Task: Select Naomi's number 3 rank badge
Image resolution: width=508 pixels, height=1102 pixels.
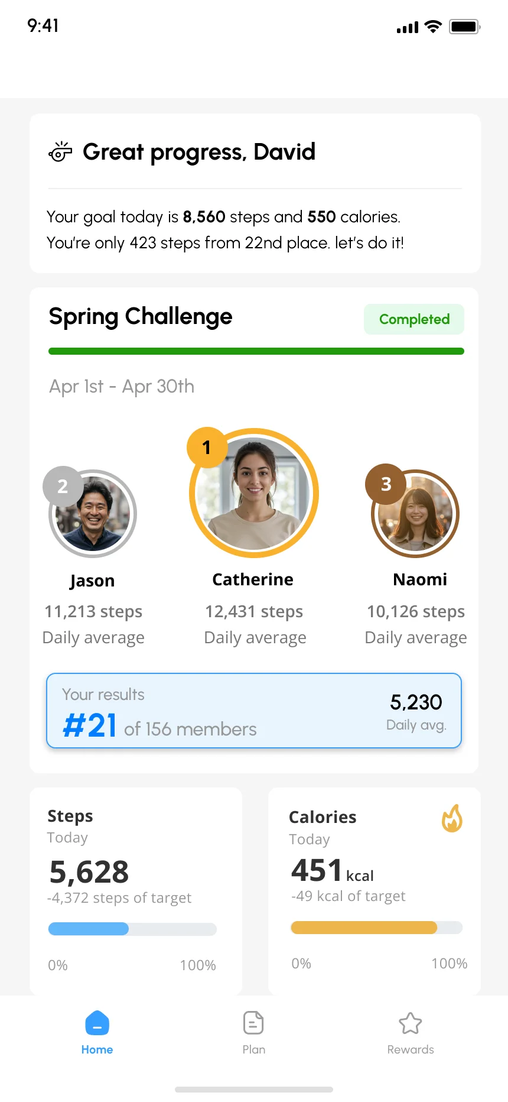Action: pos(385,484)
